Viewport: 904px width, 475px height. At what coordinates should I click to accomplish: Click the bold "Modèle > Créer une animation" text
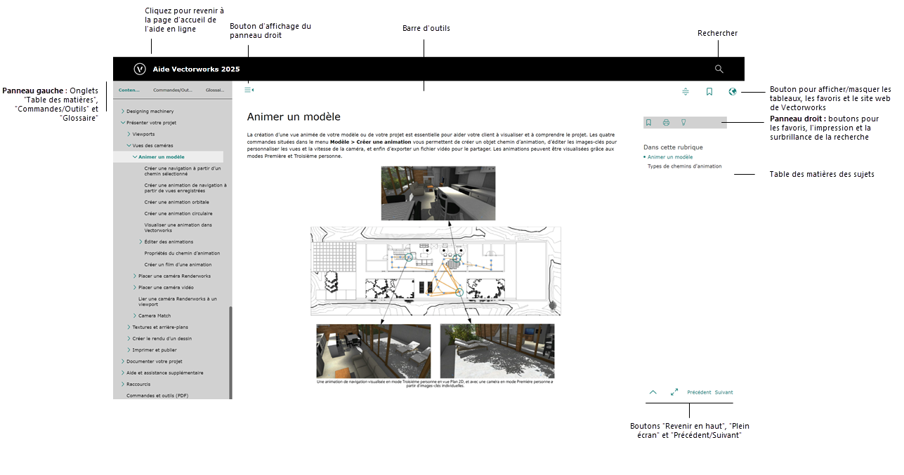pyautogui.click(x=372, y=142)
